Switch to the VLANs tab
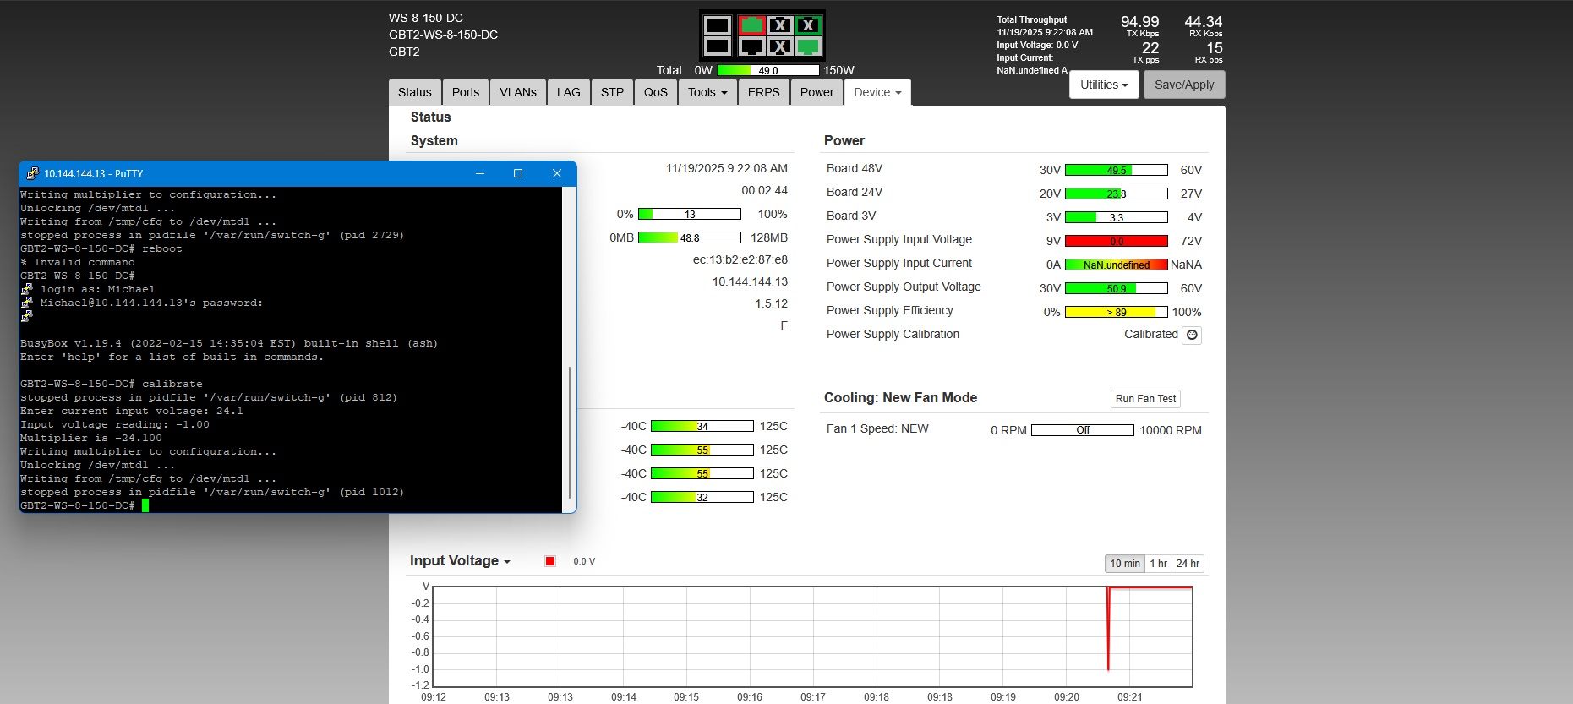The width and height of the screenshot is (1573, 704). point(517,92)
